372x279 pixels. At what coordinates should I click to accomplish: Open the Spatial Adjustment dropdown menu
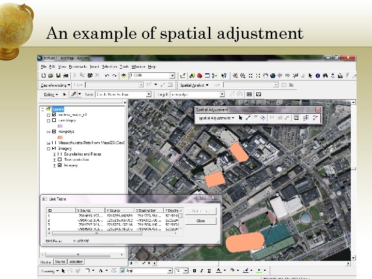[216, 118]
